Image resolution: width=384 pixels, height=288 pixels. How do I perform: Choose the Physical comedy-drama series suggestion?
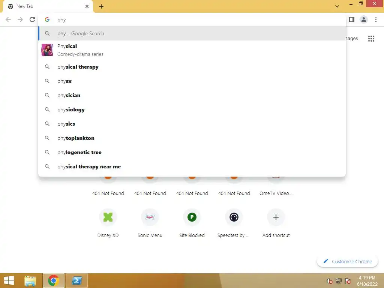(192, 50)
